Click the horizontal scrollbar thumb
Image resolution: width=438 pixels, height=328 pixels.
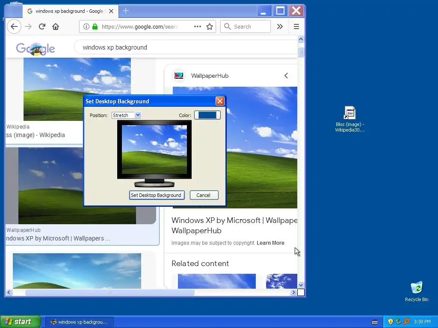click(109, 292)
